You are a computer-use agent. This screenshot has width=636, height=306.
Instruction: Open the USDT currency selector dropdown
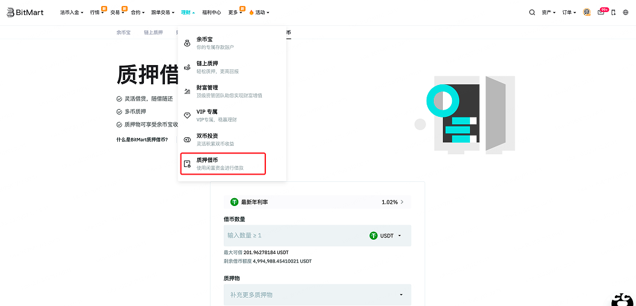coord(386,236)
